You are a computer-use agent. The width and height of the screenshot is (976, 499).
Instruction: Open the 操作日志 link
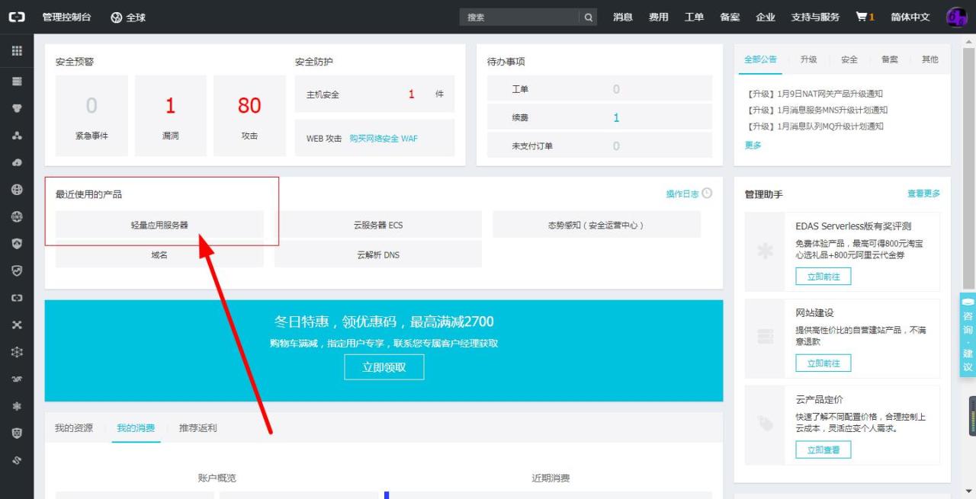[682, 194]
